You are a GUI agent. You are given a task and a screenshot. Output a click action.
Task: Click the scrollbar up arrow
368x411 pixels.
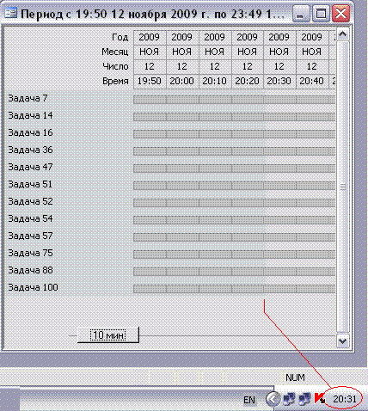pos(343,34)
